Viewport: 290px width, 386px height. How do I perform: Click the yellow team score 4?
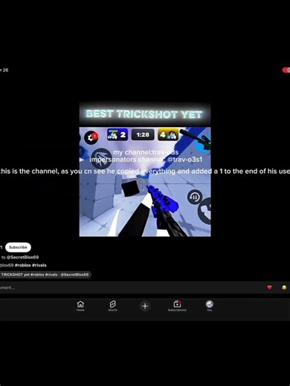(168, 135)
